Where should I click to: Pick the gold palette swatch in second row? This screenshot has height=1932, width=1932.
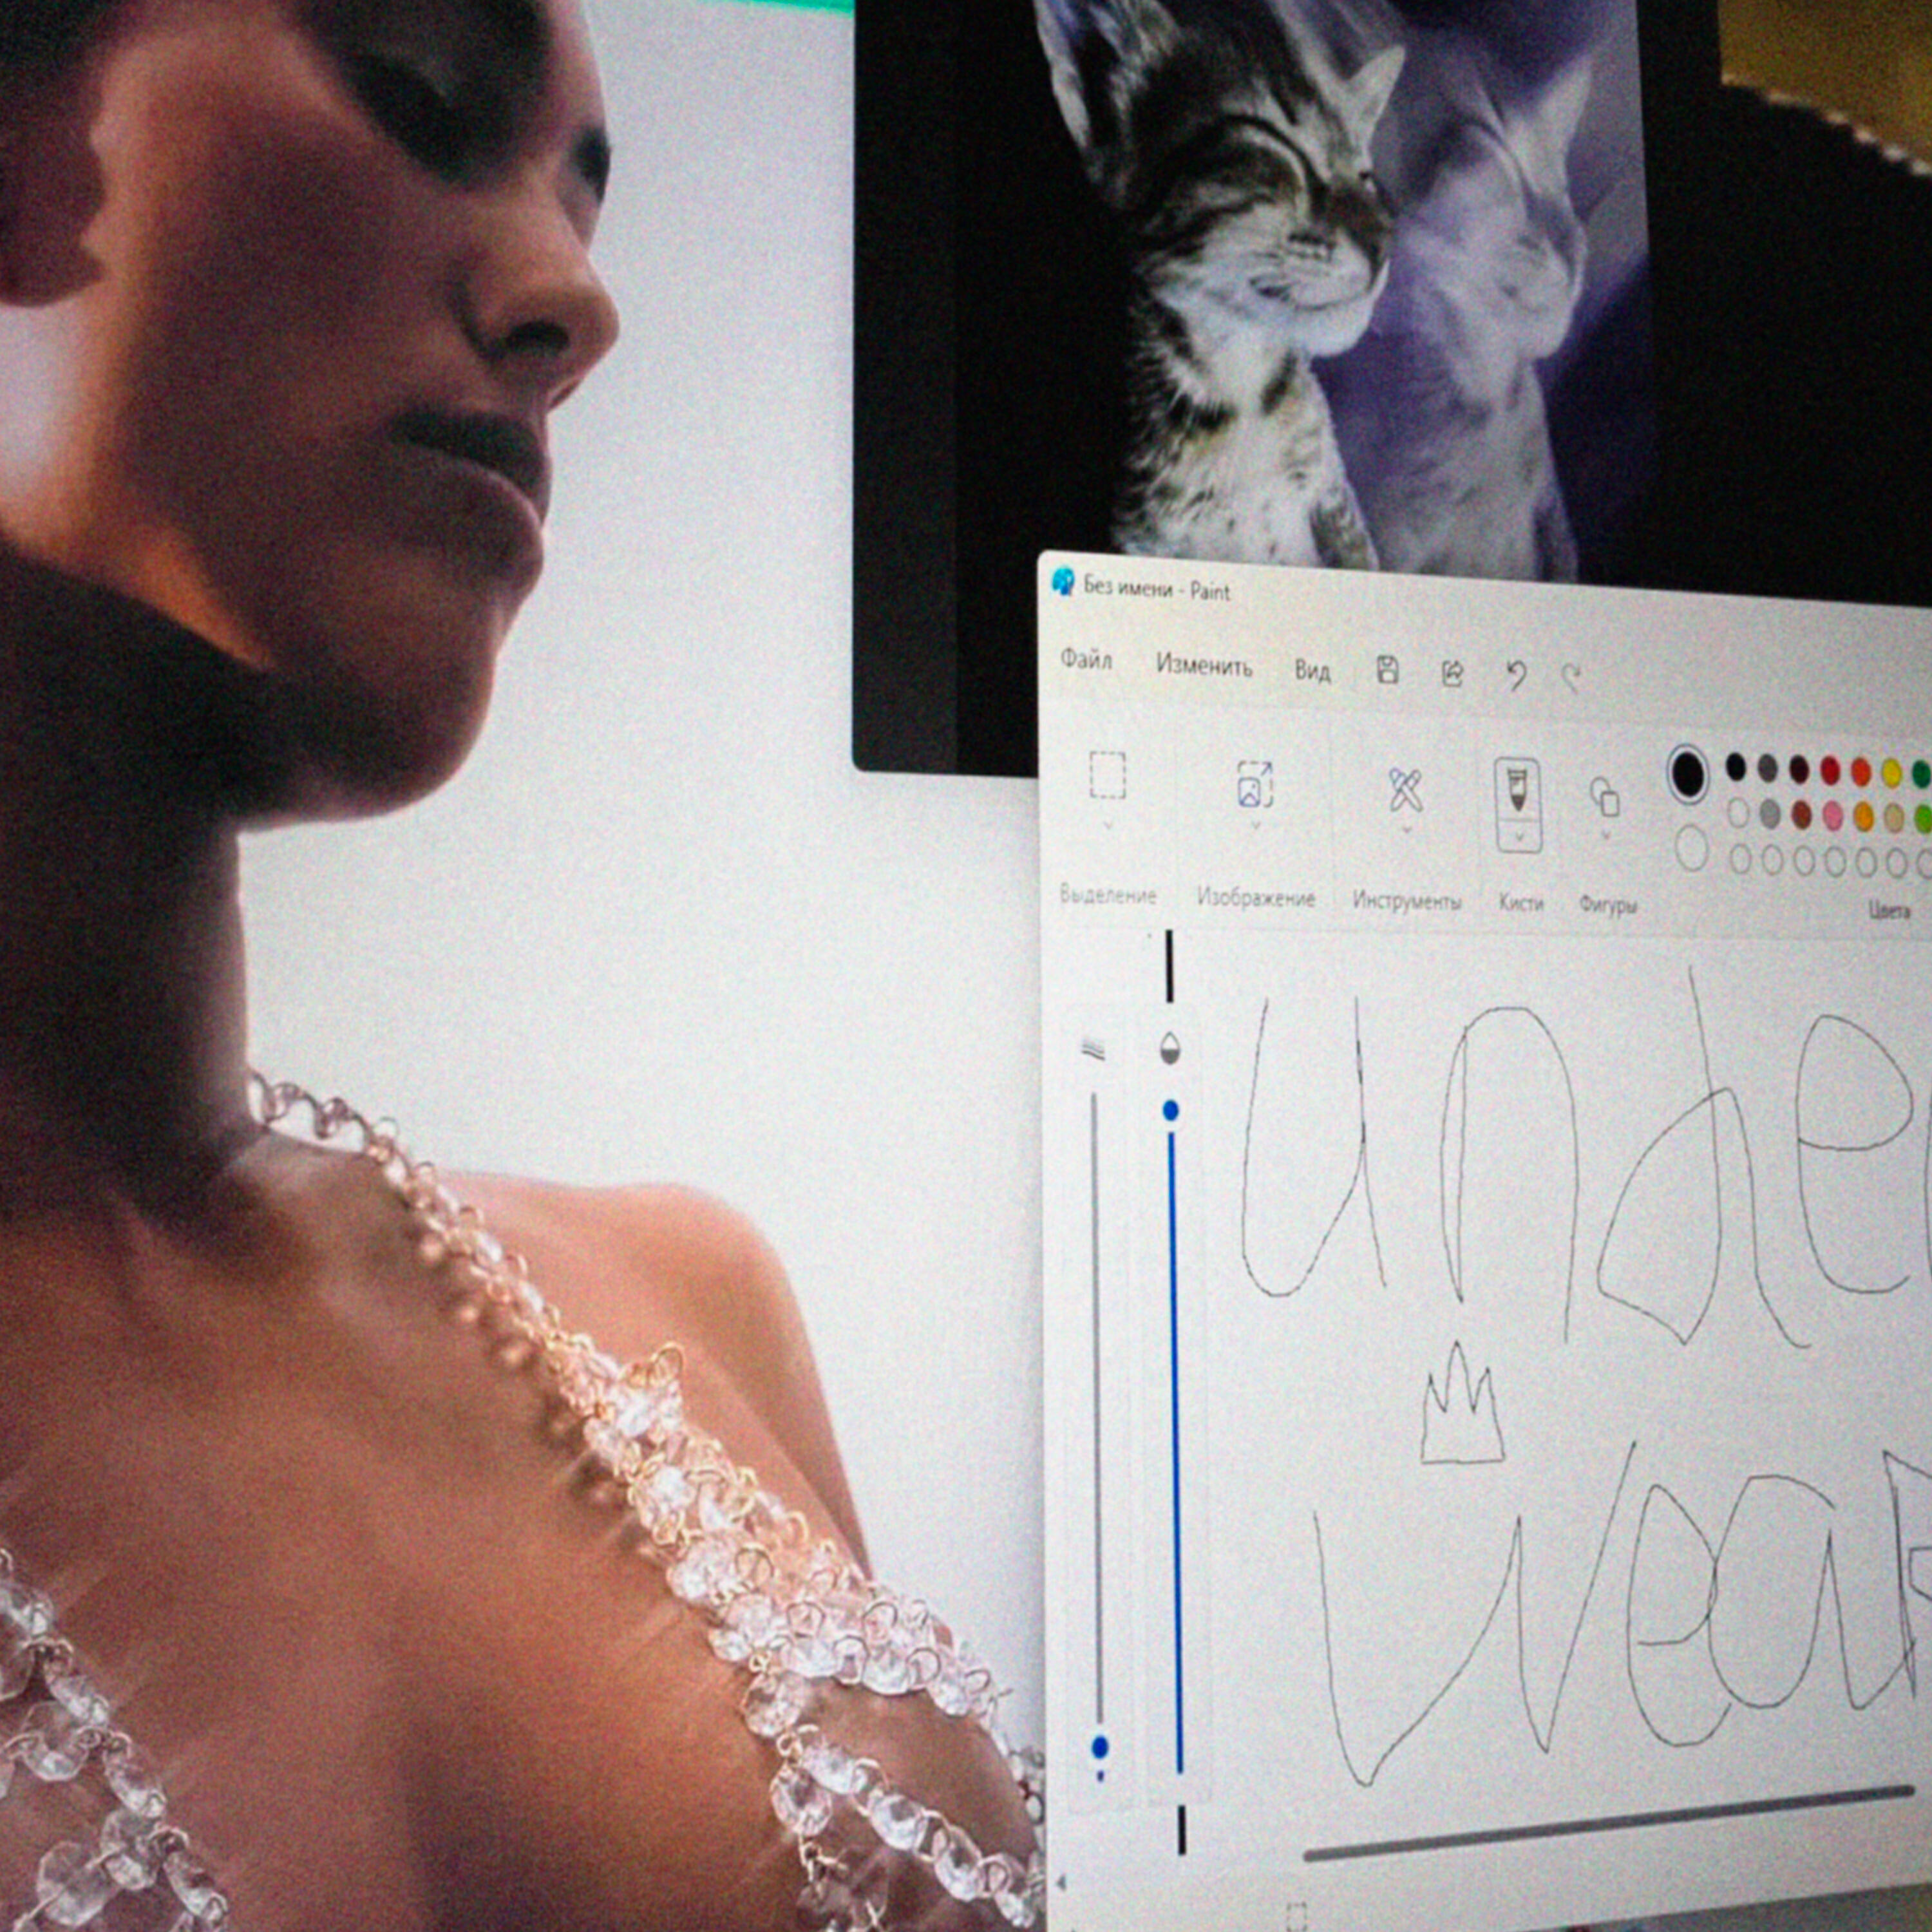click(x=1863, y=816)
